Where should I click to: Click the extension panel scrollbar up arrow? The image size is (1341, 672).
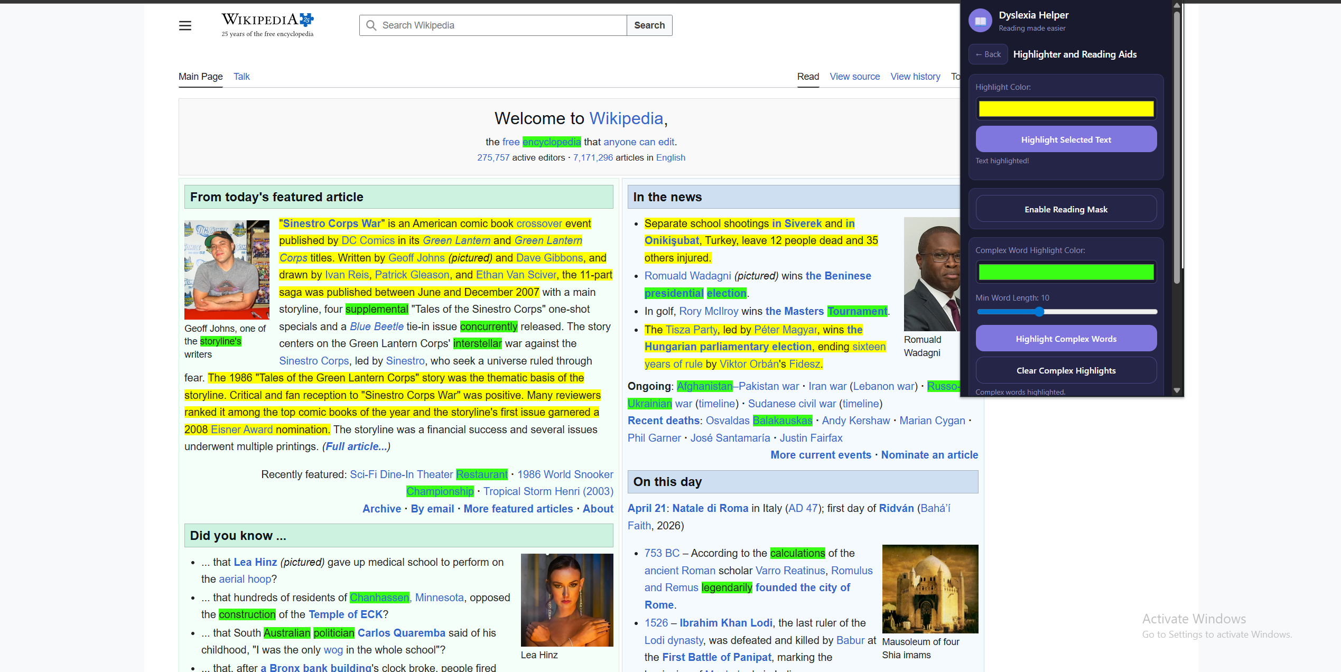(x=1177, y=6)
